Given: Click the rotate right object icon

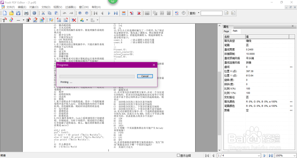Looking at the screenshot, I should tap(66, 20).
